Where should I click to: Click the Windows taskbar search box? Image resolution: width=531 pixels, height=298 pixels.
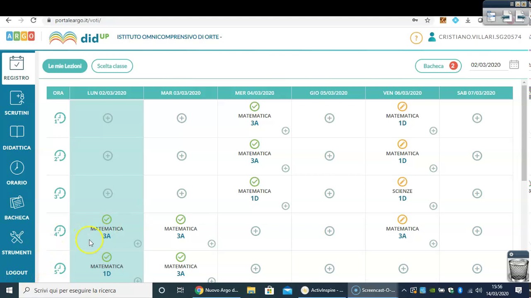[86, 290]
